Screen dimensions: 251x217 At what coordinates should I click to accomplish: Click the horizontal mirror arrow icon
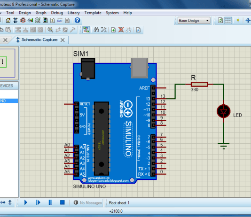[3, 202]
